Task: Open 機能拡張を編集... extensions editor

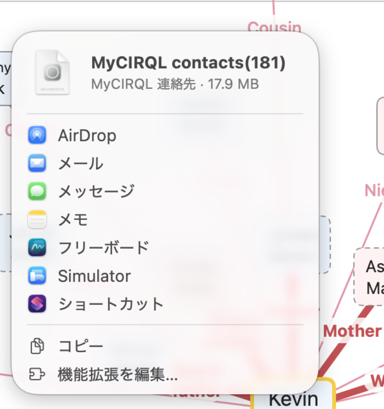Action: (x=118, y=375)
